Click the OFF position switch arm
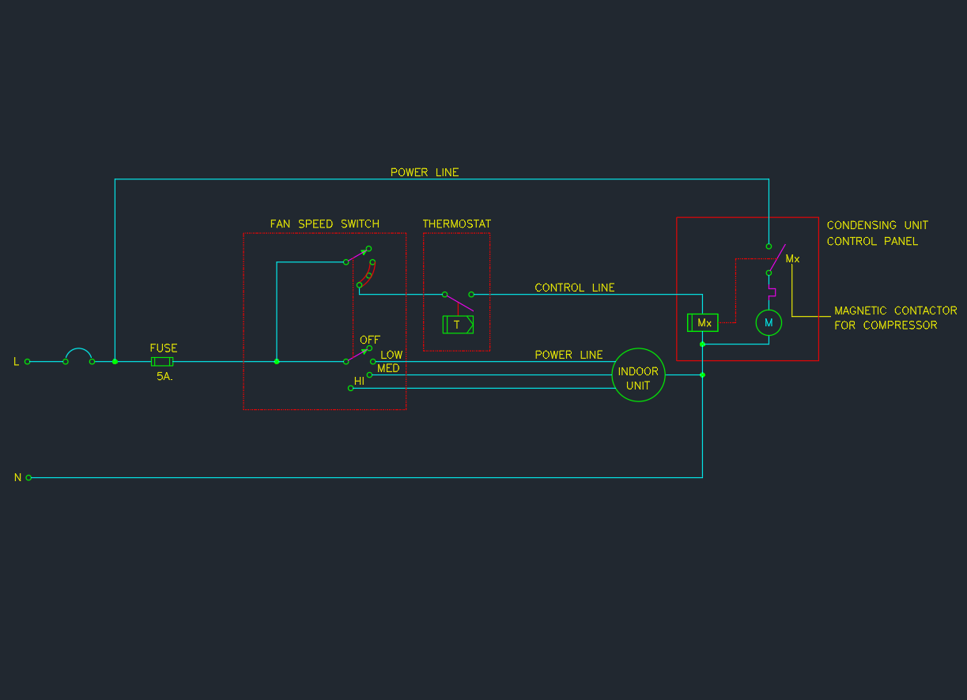Viewport: 967px width, 700px height. coord(357,355)
